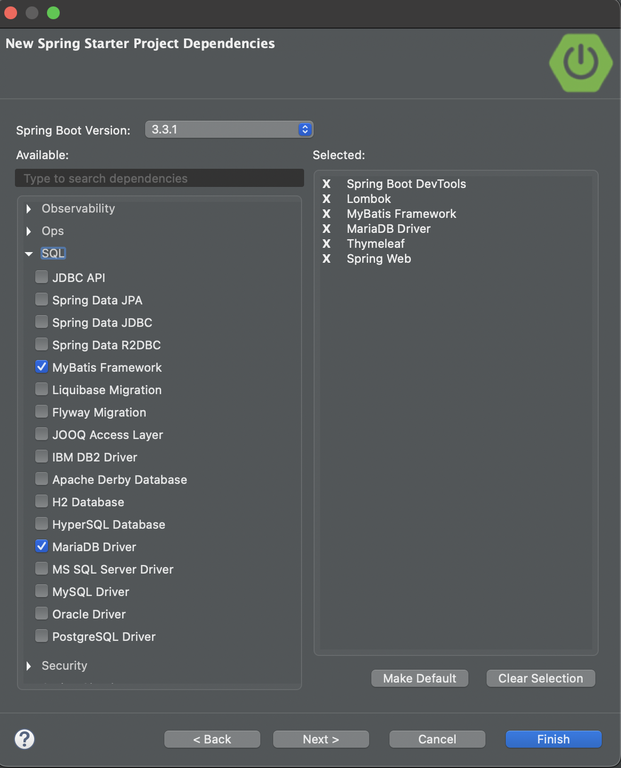Open the Spring Boot Version dropdown

(x=229, y=129)
